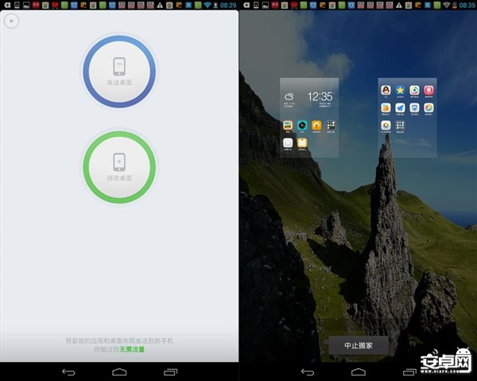Select the left home screen preview thumbnail
Screen dimensions: 477x381
309,117
